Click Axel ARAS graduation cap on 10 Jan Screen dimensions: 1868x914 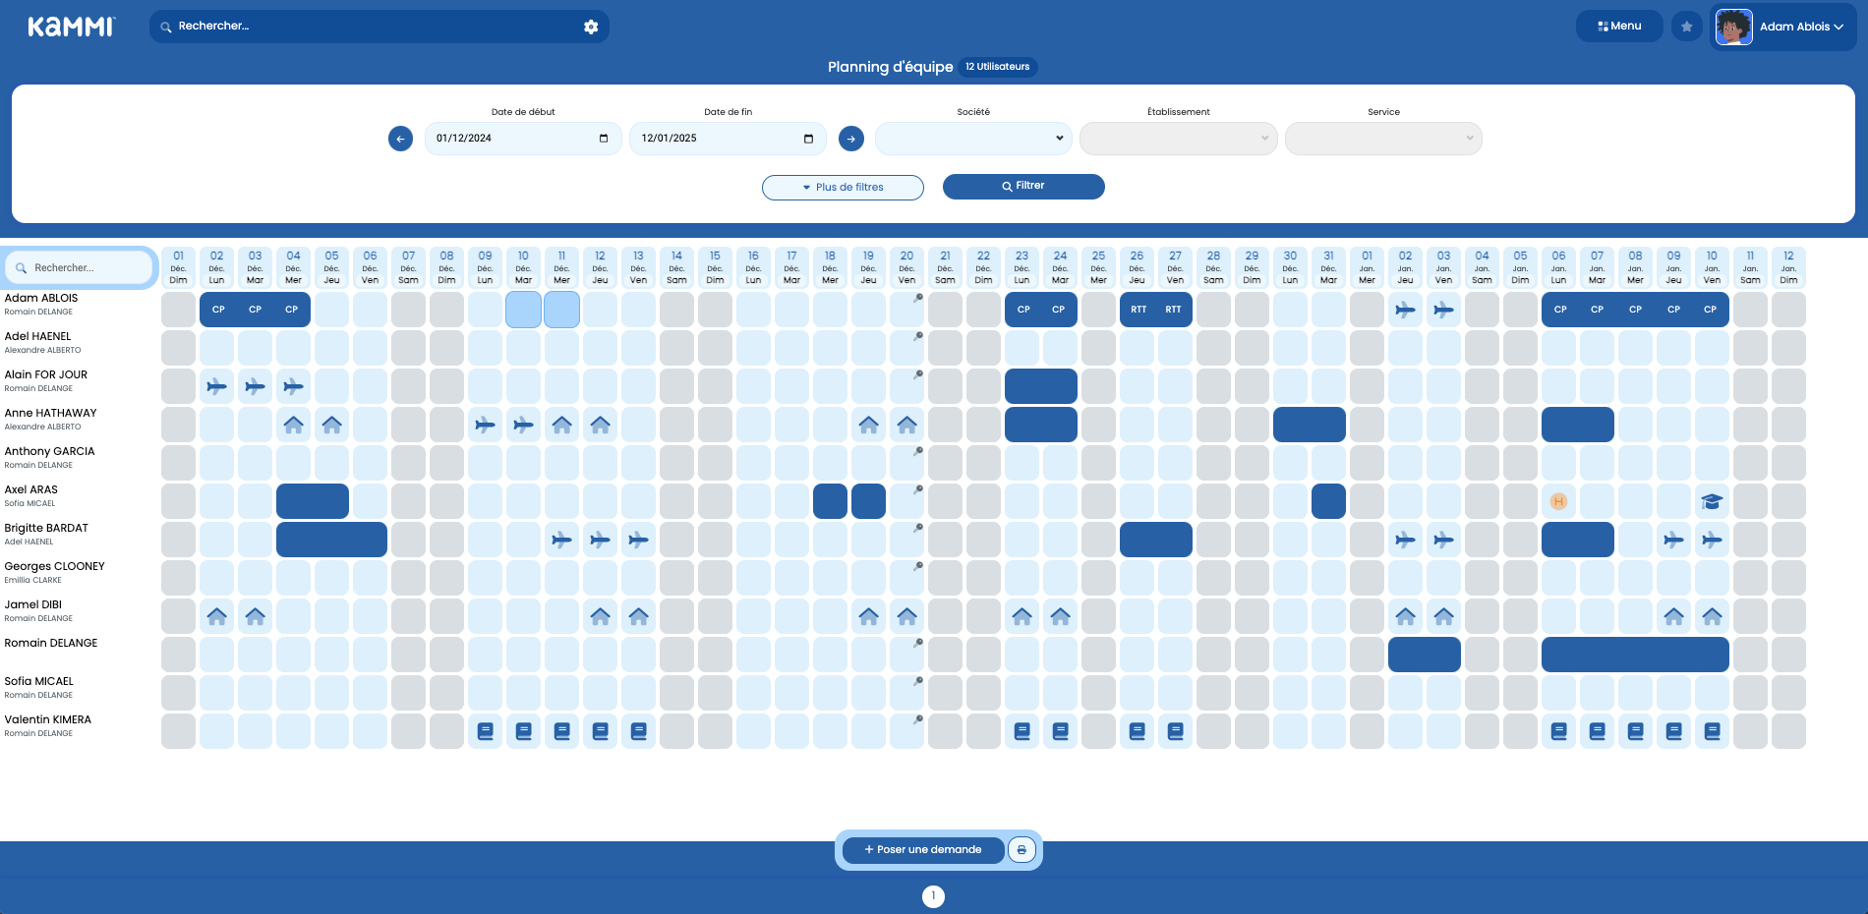(x=1712, y=501)
